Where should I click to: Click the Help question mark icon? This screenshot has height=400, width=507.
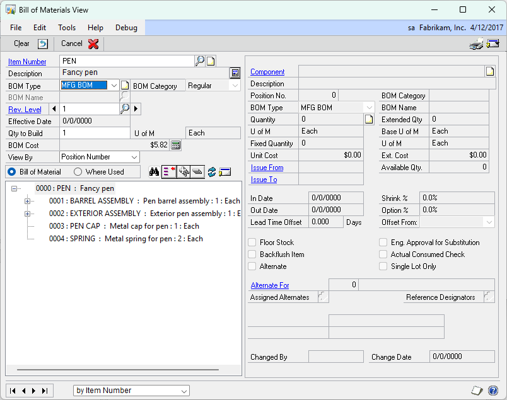pos(494,391)
